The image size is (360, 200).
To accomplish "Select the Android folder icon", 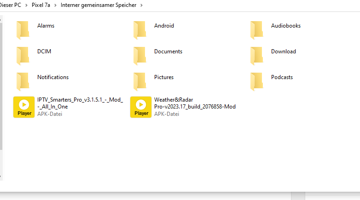I will point(139,30).
